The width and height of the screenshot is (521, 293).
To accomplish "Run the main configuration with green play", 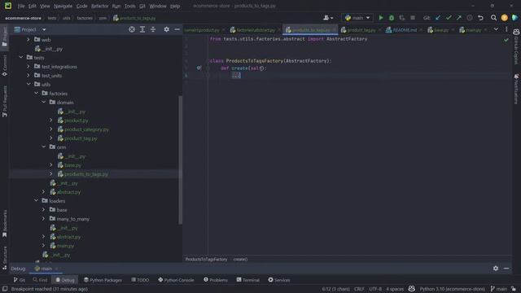I will pos(381,18).
